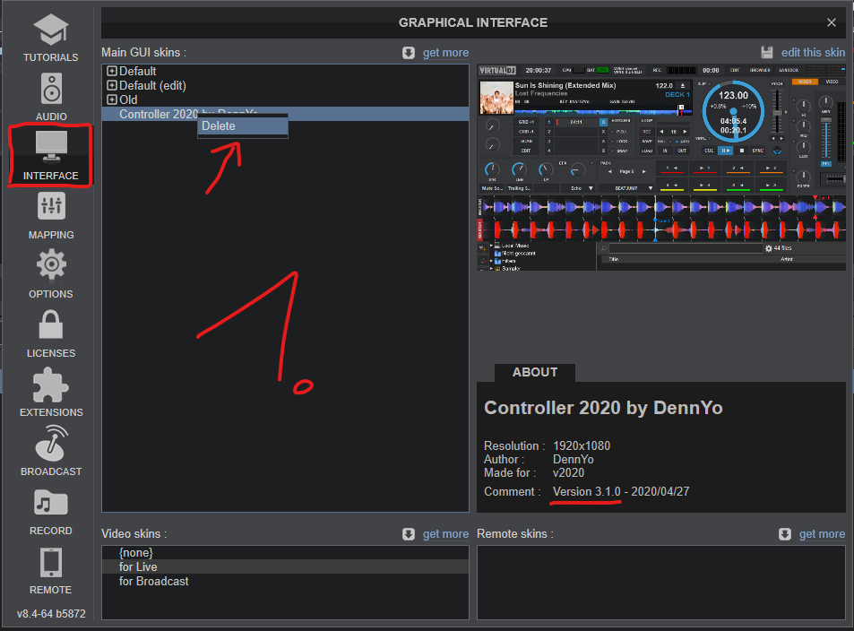Click the download icon next to Remote skins
The height and width of the screenshot is (631, 854).
(785, 534)
